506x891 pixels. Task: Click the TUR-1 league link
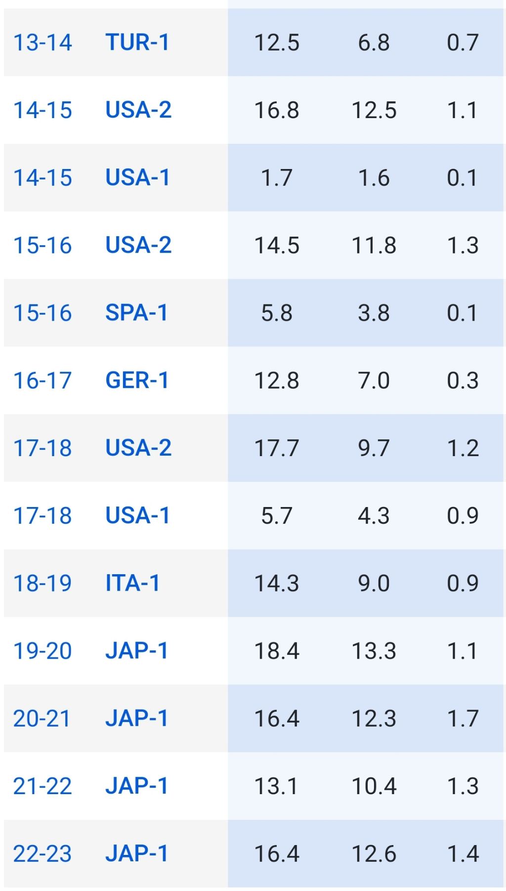pos(137,42)
